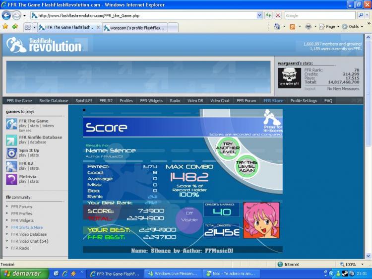This screenshot has height=279, width=372.
Task: Select the Metrivia question mark icon
Action: tap(11, 179)
